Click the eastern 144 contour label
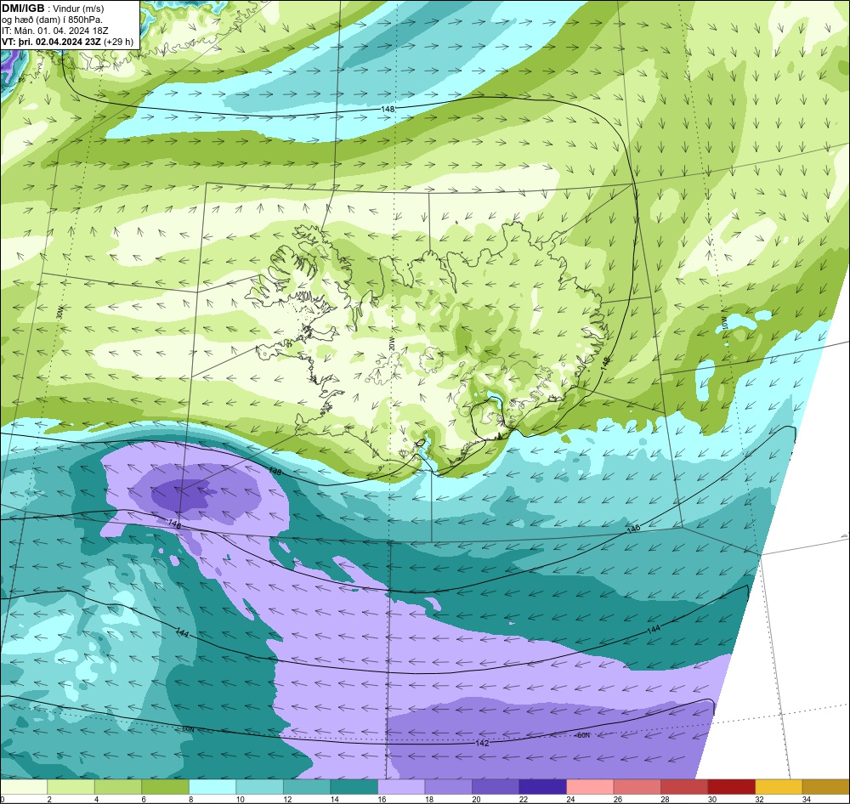850x804 pixels. pyautogui.click(x=654, y=629)
